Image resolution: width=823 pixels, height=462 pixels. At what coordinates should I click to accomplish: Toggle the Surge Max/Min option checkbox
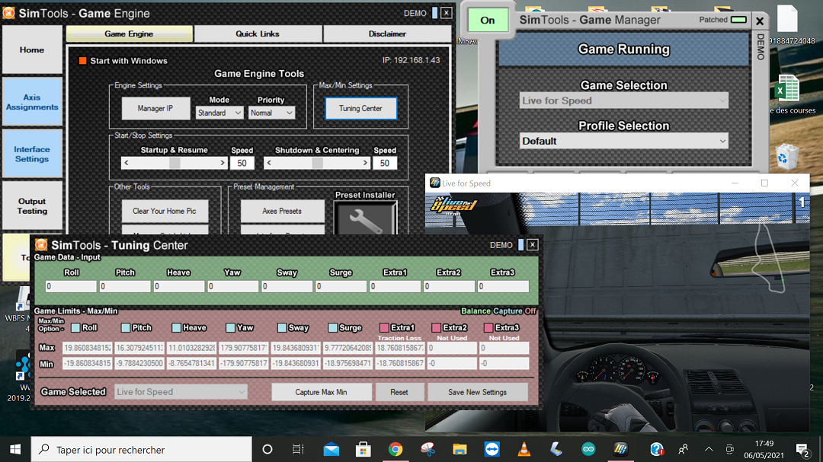coord(332,327)
